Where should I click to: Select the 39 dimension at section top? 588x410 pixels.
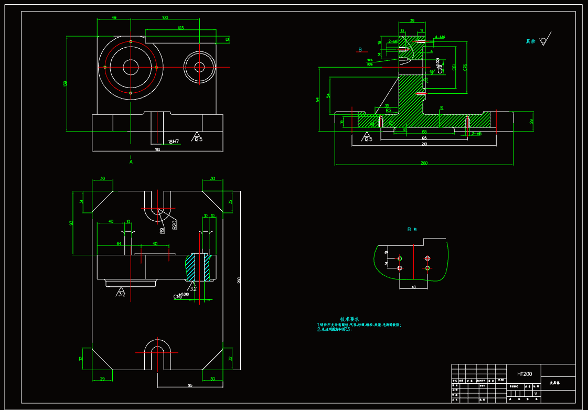412,21
